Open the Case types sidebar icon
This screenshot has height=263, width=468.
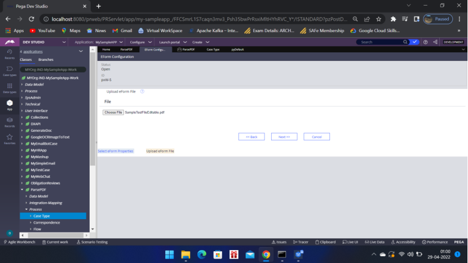pos(10,72)
